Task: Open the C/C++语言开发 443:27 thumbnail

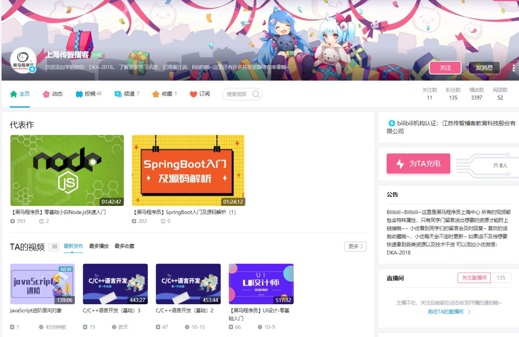Action: coord(115,284)
